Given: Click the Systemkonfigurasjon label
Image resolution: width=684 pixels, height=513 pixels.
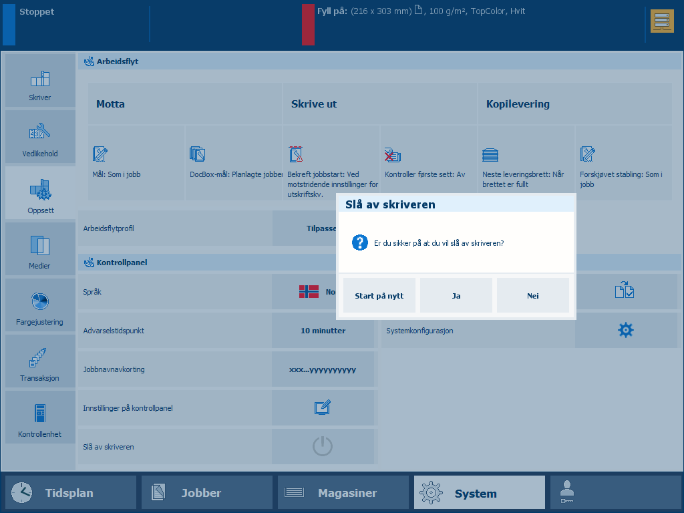Looking at the screenshot, I should point(419,331).
